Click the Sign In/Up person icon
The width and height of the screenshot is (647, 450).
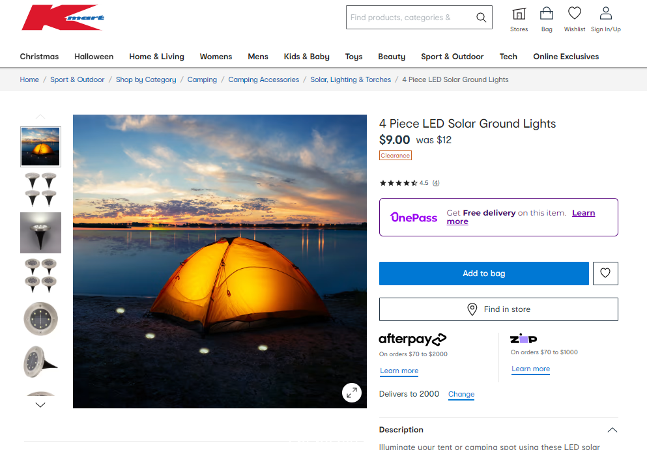click(x=606, y=13)
